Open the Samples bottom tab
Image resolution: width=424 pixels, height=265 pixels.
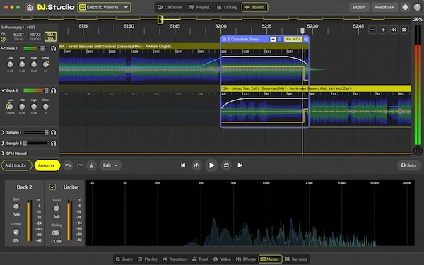tap(296, 259)
